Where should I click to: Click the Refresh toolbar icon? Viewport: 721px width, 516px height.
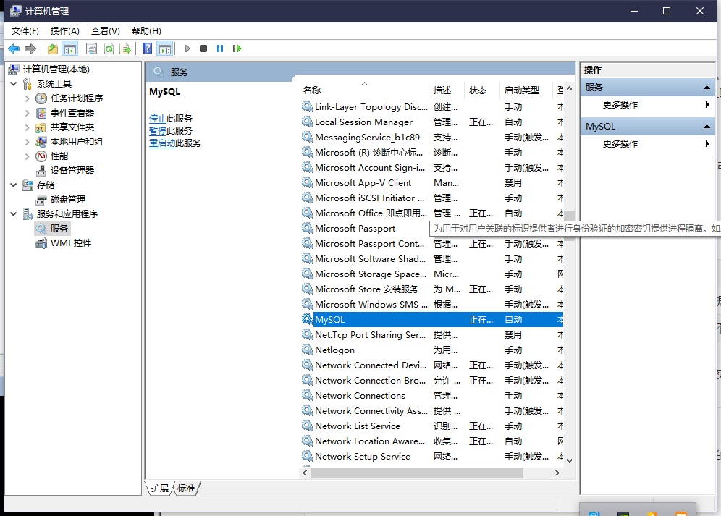(x=109, y=48)
